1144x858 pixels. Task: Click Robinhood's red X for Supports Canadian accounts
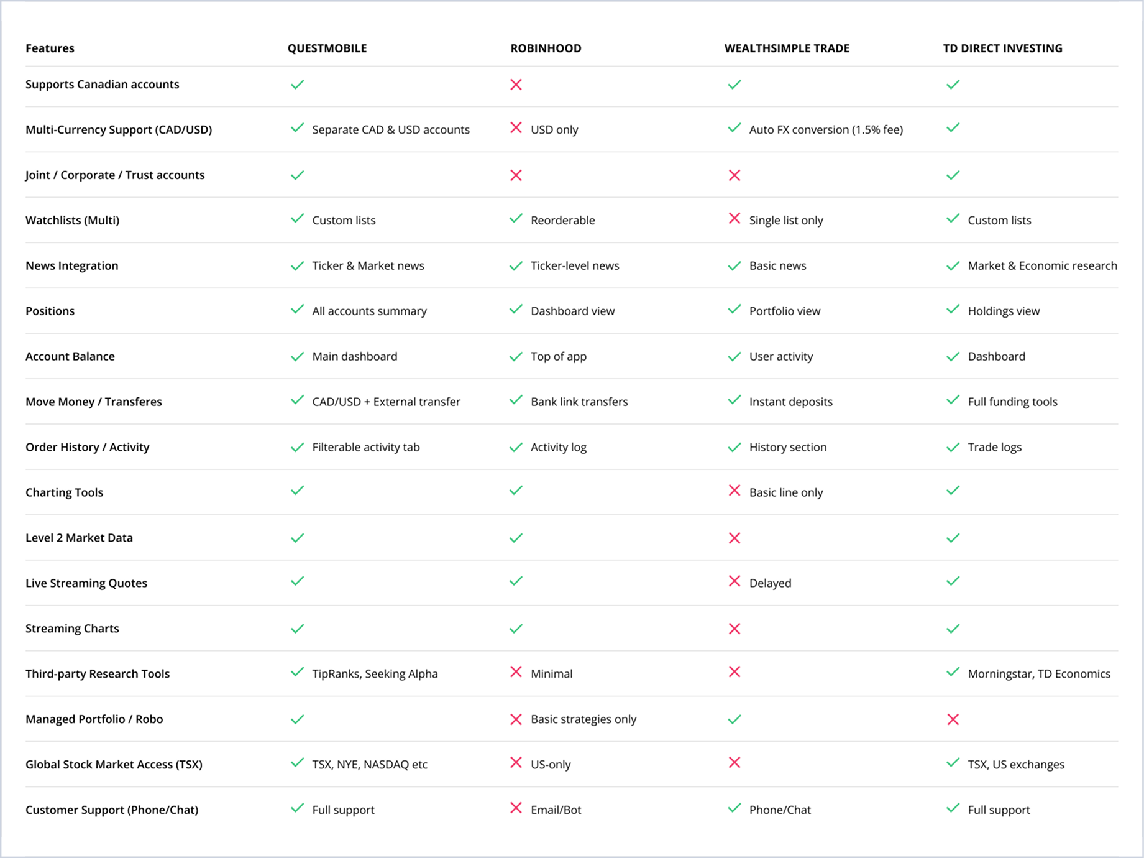516,85
